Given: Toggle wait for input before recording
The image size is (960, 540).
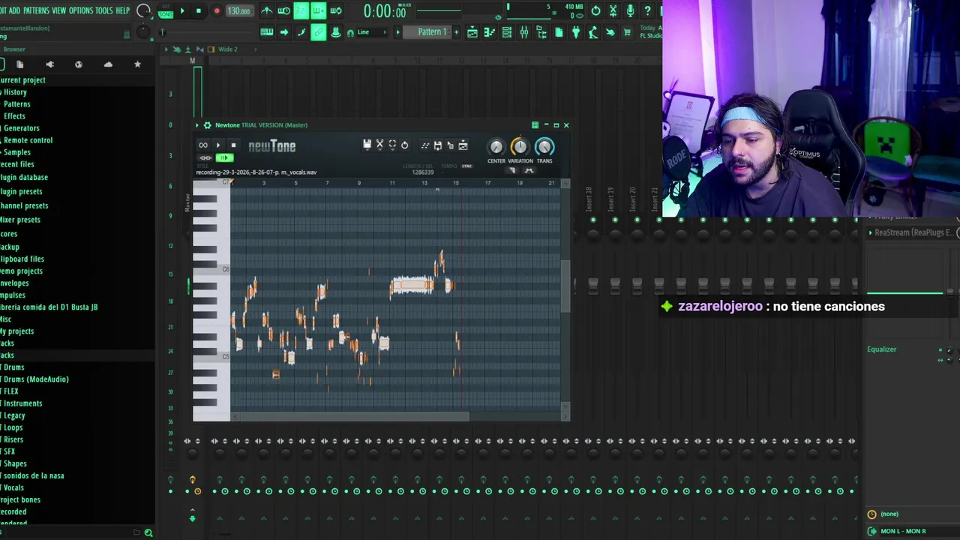Looking at the screenshot, I should 284,11.
